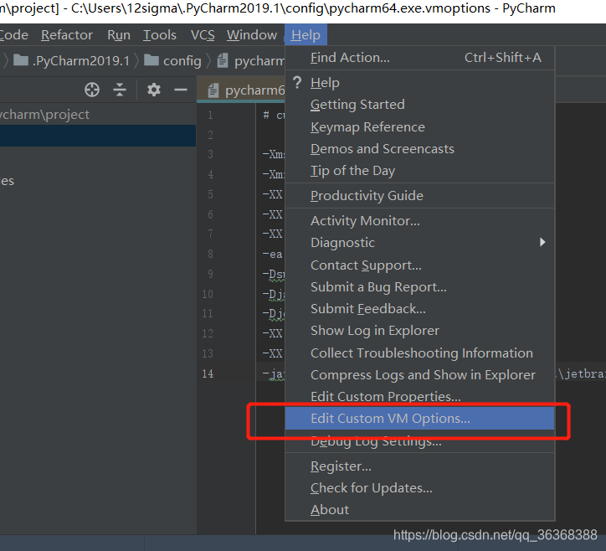Select Edit Custom Properties...

click(419, 396)
